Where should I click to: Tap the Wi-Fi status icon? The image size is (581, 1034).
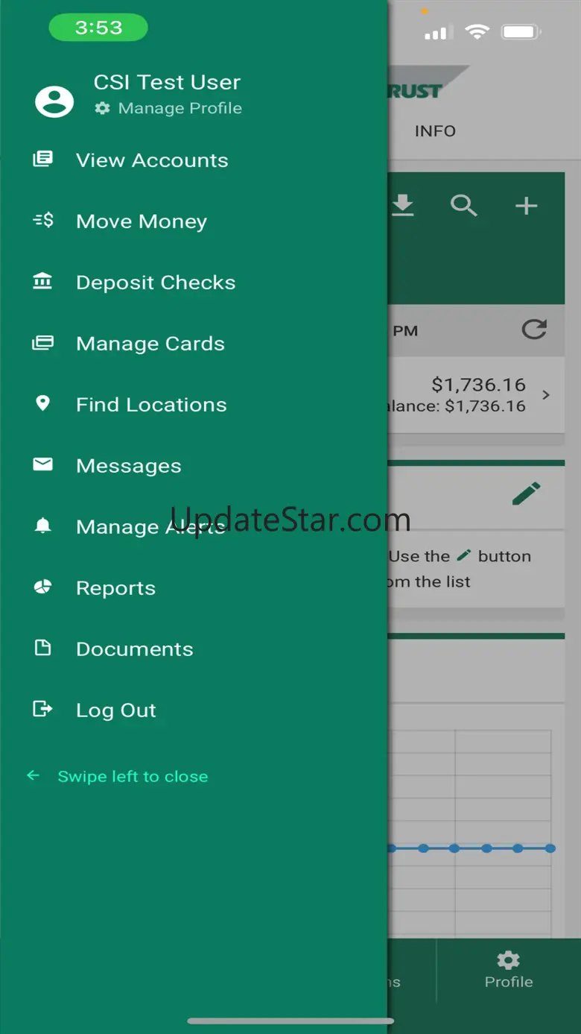tap(477, 31)
